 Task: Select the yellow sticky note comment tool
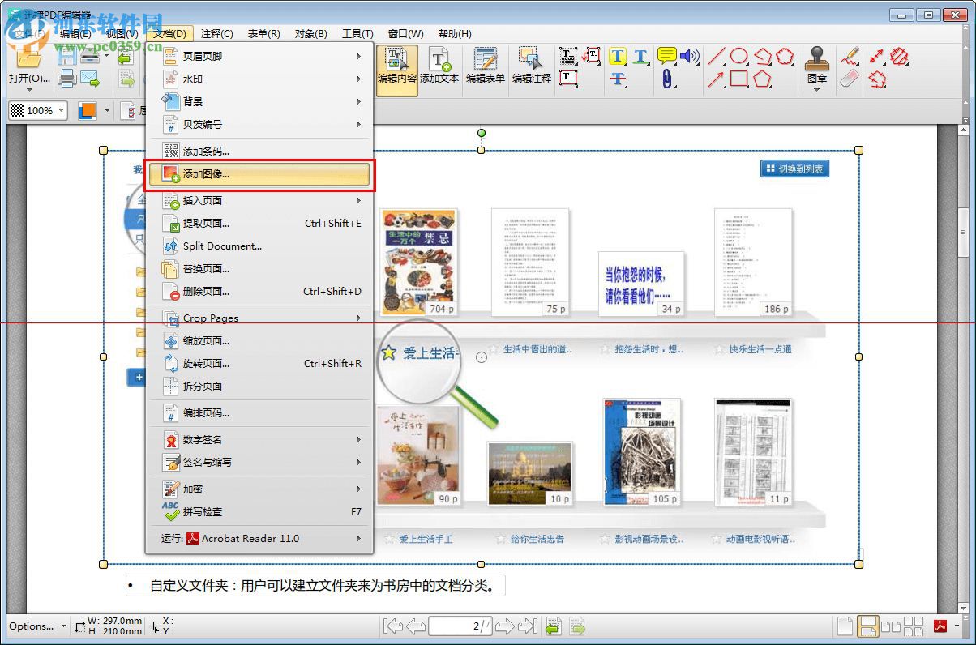coord(666,56)
